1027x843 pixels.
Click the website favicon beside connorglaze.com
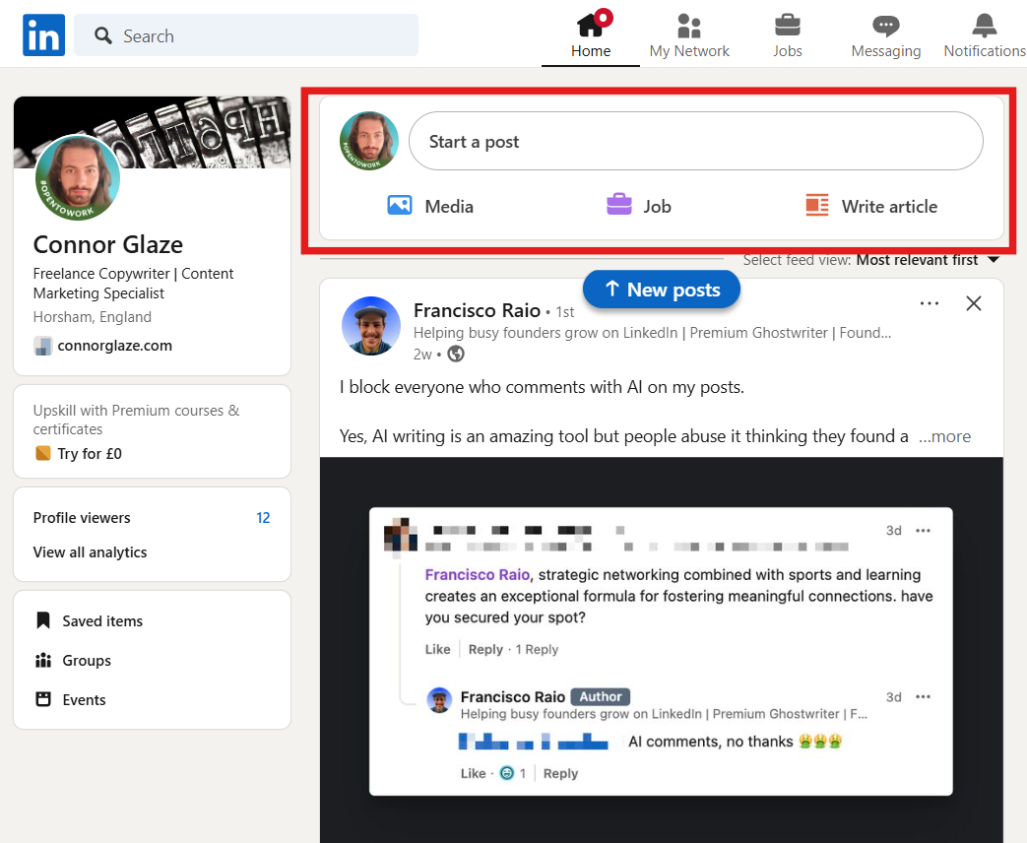point(43,346)
